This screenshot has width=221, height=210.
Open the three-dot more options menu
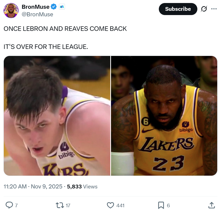tap(214, 9)
